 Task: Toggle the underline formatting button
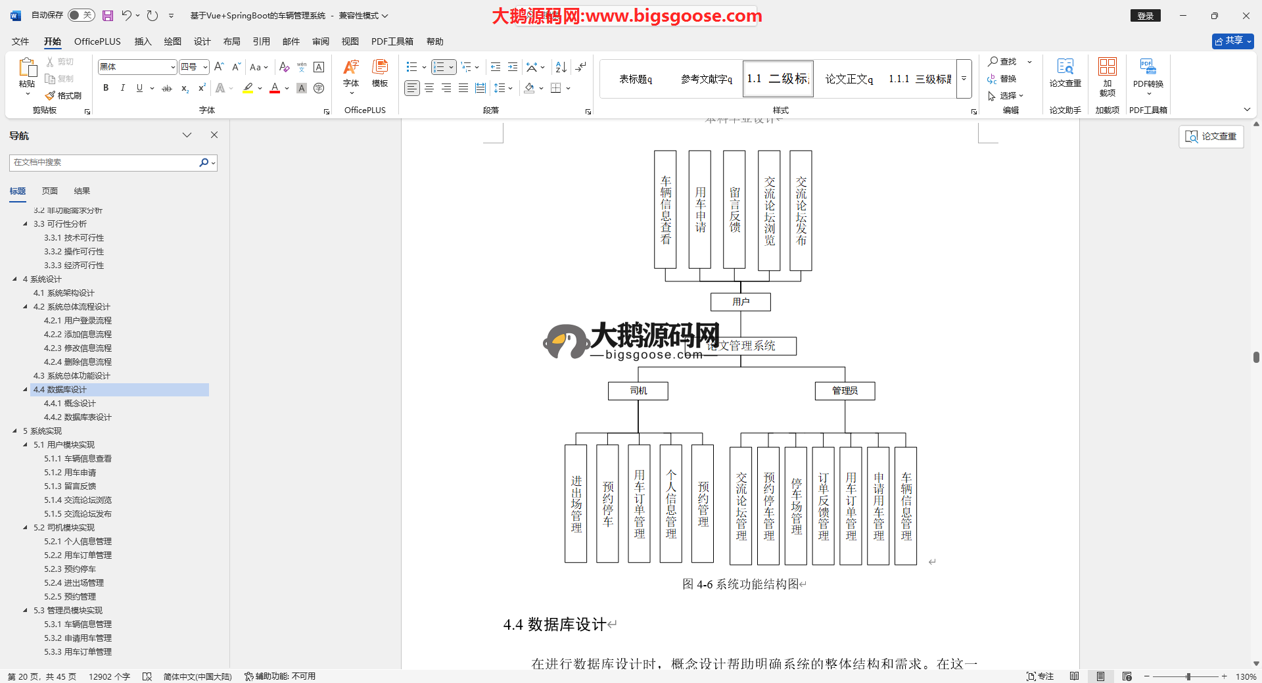click(x=139, y=88)
